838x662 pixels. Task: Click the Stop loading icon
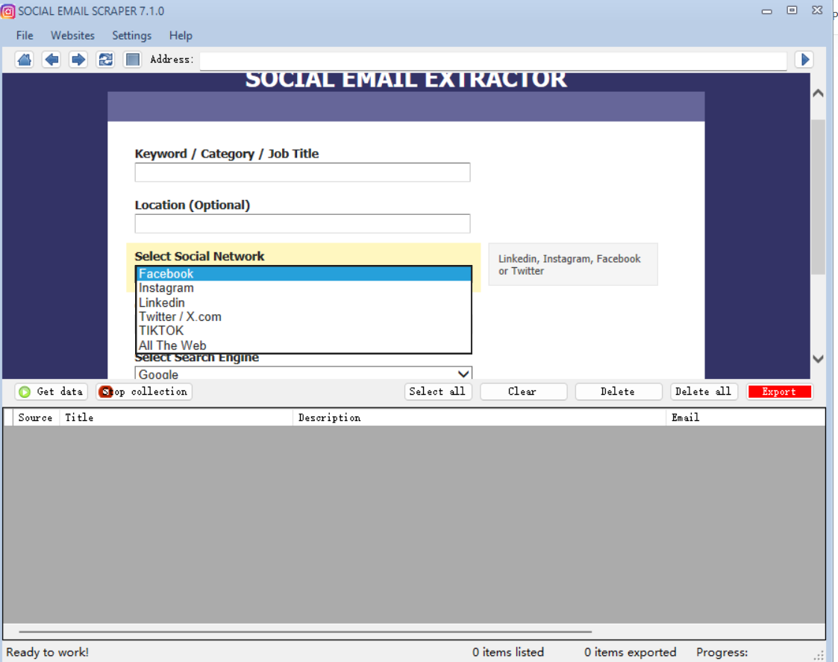click(133, 60)
